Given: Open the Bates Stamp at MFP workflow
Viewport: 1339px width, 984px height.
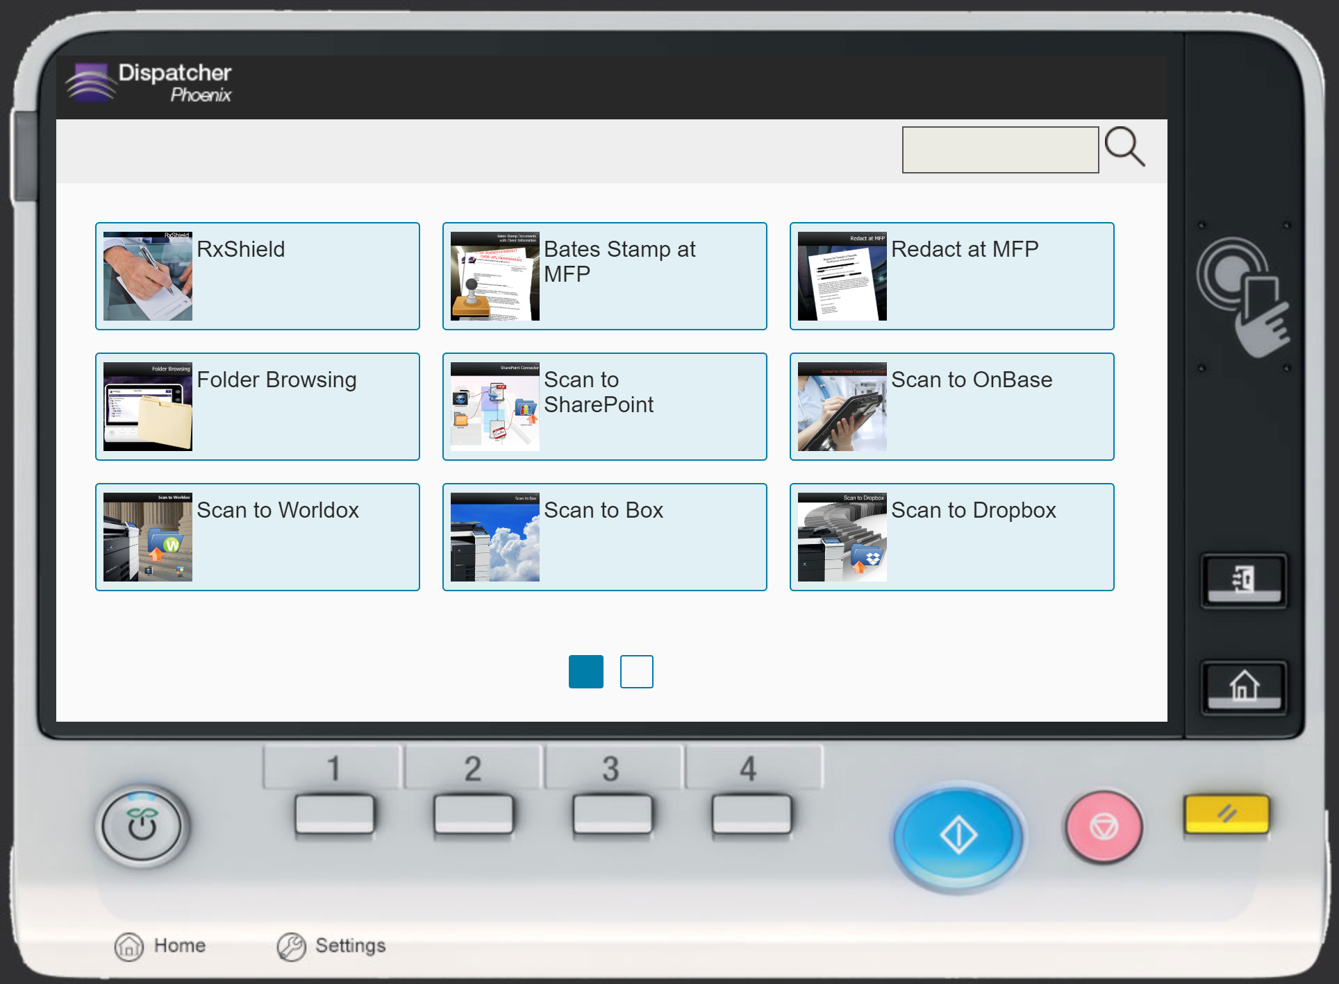Looking at the screenshot, I should [x=605, y=276].
